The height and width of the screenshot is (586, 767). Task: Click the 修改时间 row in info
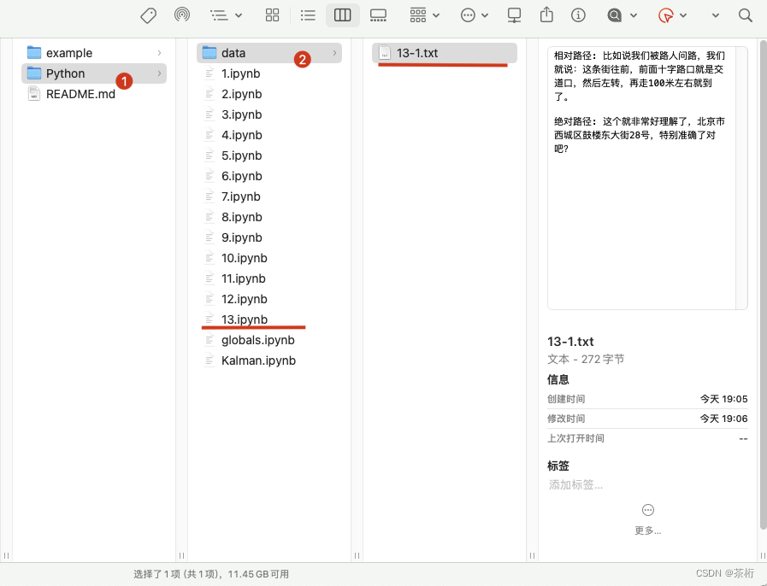(647, 419)
